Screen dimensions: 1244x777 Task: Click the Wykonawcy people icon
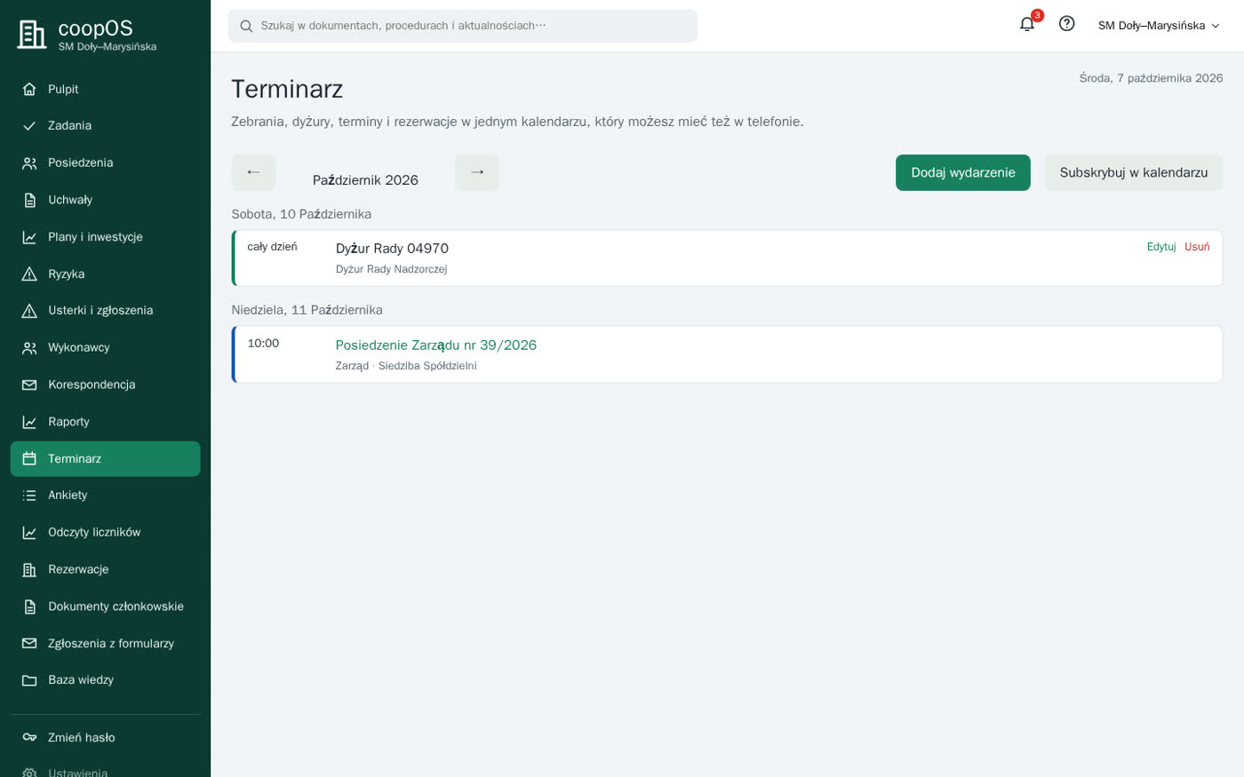29,348
